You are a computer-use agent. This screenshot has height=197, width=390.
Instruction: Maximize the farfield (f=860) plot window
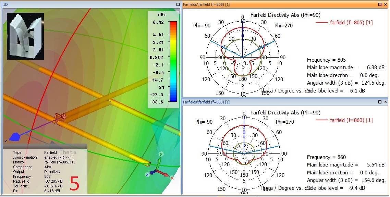click(x=380, y=102)
